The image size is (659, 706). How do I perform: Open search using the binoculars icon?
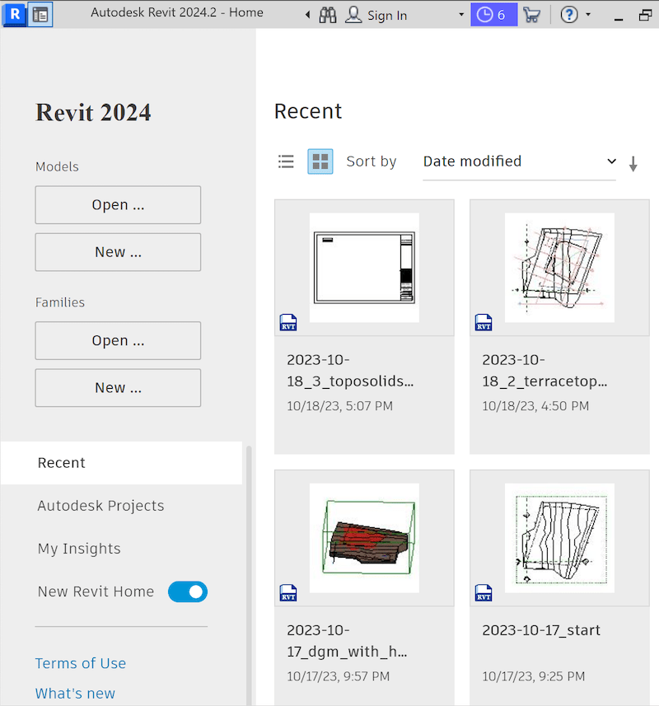pyautogui.click(x=327, y=14)
